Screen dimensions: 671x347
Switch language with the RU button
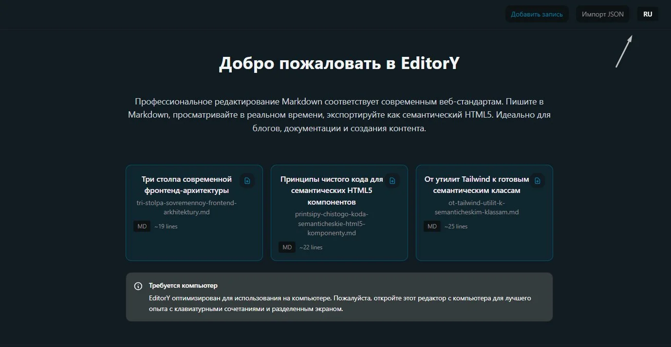click(648, 14)
